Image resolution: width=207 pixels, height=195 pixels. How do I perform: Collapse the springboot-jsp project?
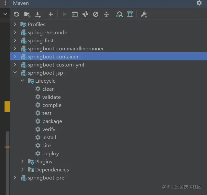15,72
